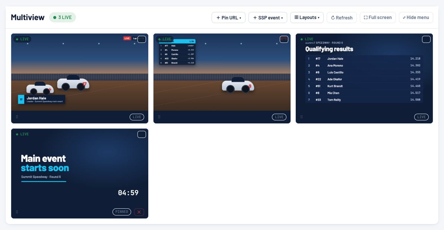Click the 04:59 countdown timer

click(128, 193)
